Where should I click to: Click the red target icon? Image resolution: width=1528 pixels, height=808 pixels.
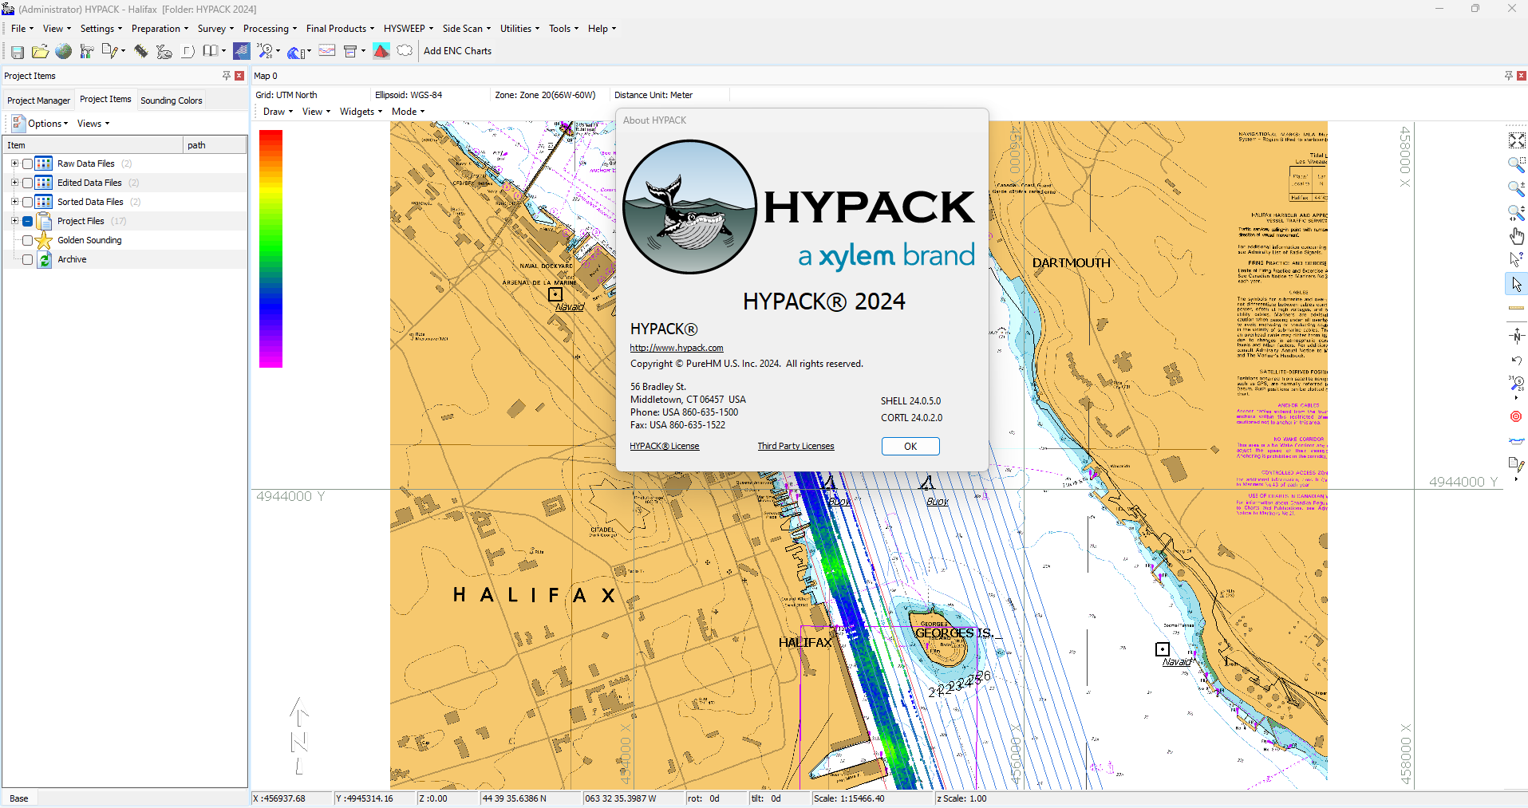point(1516,416)
